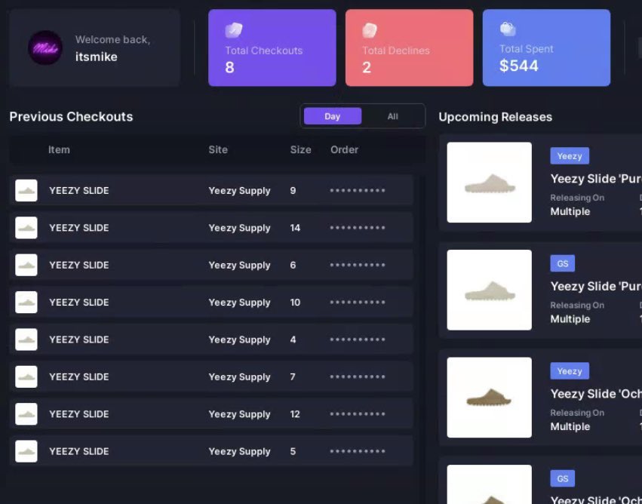Select the Day filter tab
The height and width of the screenshot is (504, 642).
[x=333, y=116]
